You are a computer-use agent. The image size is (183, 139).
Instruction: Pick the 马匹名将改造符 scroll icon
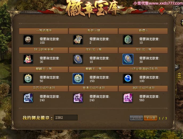tap(28, 98)
